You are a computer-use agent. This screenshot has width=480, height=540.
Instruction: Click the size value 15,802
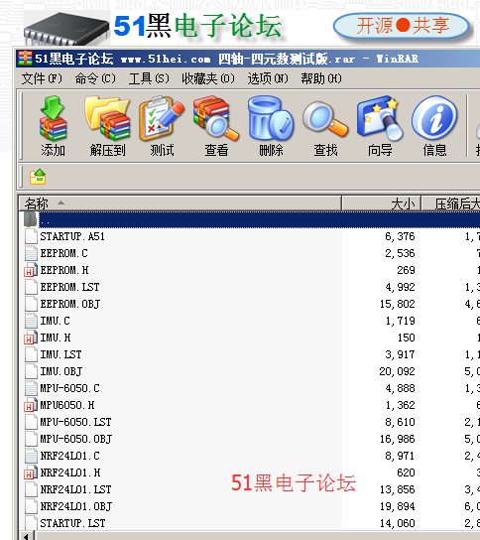[397, 304]
